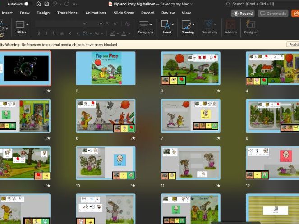Image resolution: width=299 pixels, height=224 pixels.
Task: Click Enable in the security warning bar
Action: coord(293,45)
